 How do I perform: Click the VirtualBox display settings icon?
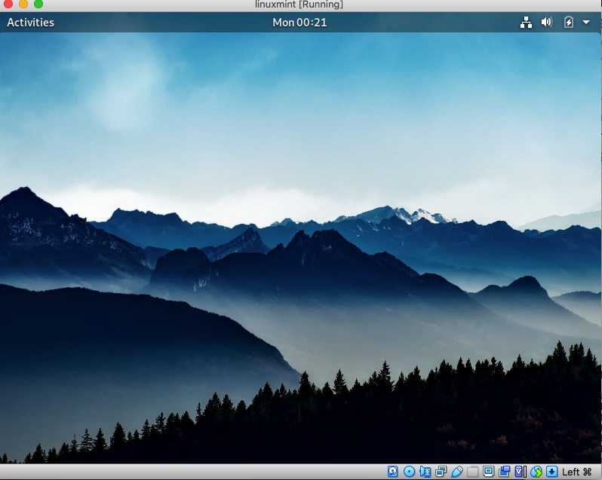coord(488,471)
